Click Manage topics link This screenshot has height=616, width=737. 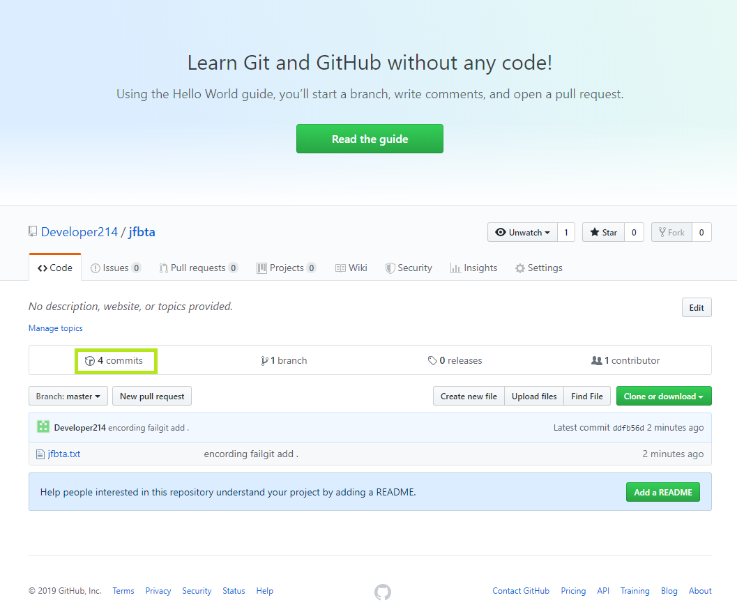coord(56,328)
